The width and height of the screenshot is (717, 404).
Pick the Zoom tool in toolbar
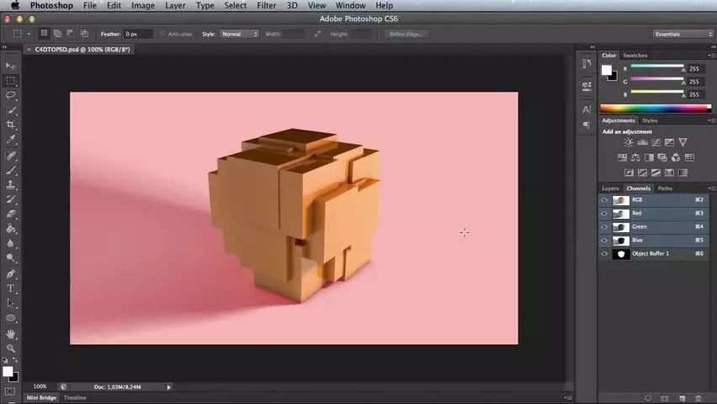coord(10,348)
